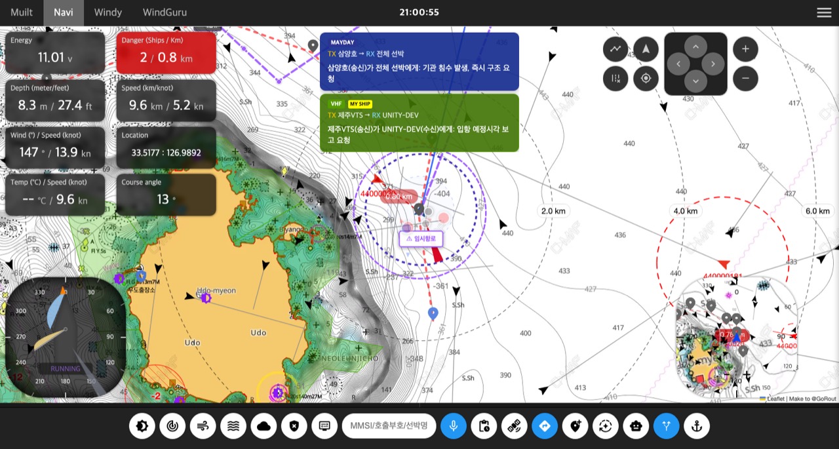Pan the map right with chevron button
This screenshot has width=839, height=449.
click(713, 64)
